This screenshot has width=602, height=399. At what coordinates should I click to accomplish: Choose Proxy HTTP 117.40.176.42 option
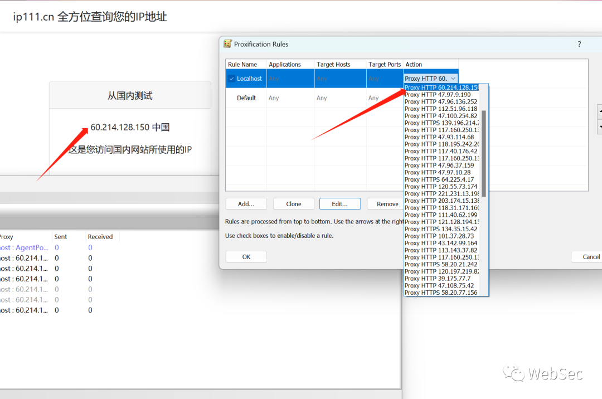(x=441, y=151)
